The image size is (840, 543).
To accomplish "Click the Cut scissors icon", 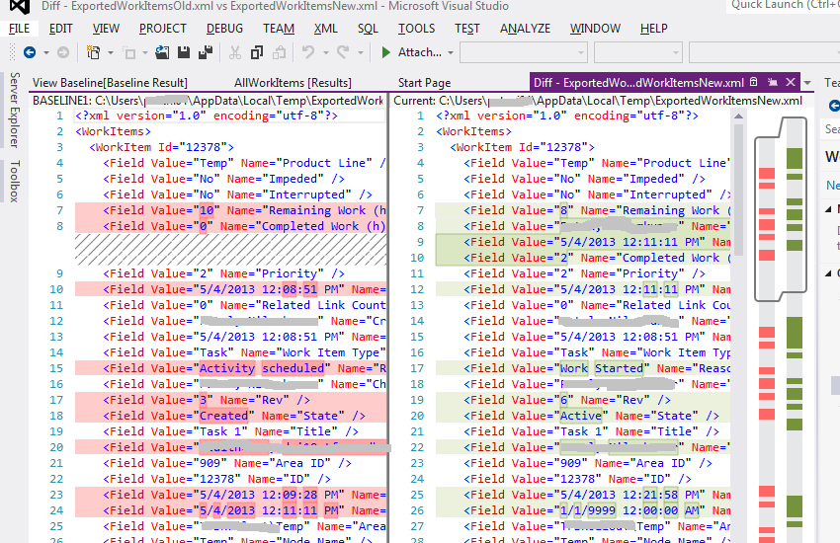I will tap(234, 52).
